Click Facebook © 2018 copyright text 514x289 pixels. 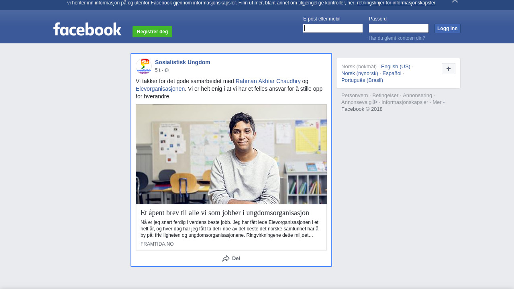tap(362, 109)
